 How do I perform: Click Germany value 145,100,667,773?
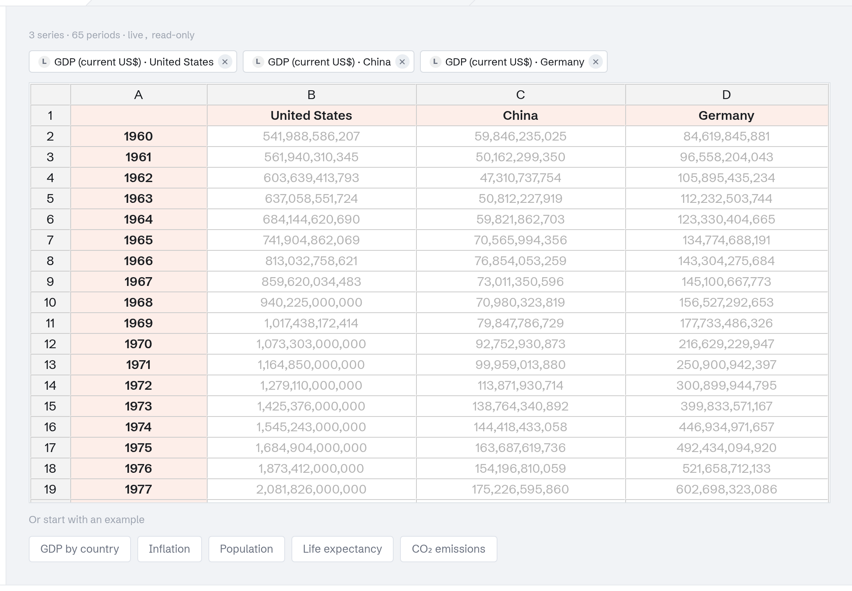point(727,282)
